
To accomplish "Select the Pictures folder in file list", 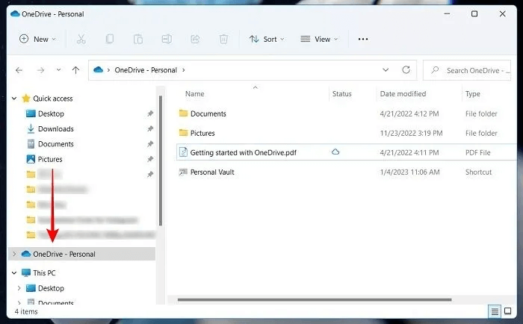I will click(202, 133).
